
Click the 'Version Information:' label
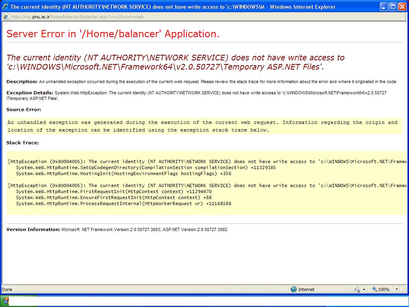click(34, 229)
